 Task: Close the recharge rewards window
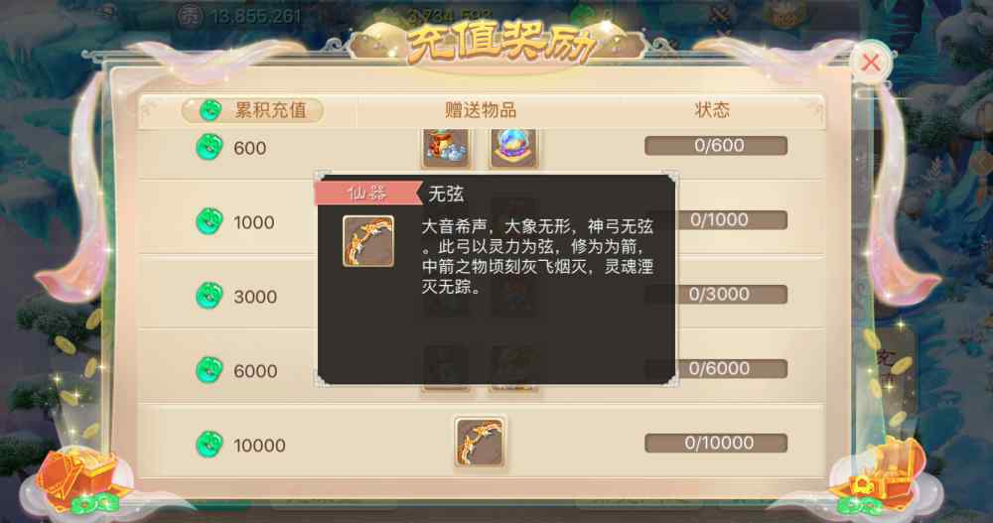click(872, 63)
